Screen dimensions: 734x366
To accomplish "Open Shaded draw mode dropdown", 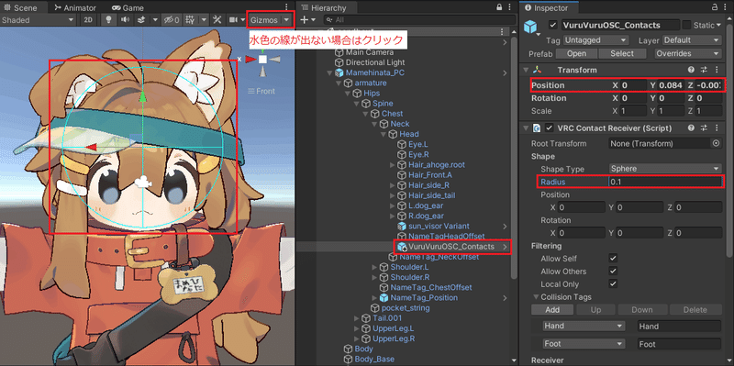I will coord(38,19).
